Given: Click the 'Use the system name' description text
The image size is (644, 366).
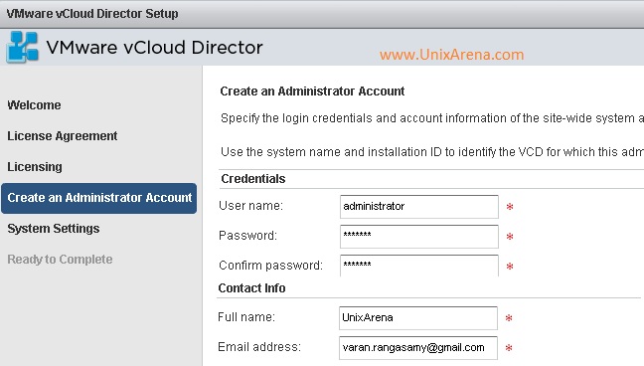Looking at the screenshot, I should click(432, 152).
